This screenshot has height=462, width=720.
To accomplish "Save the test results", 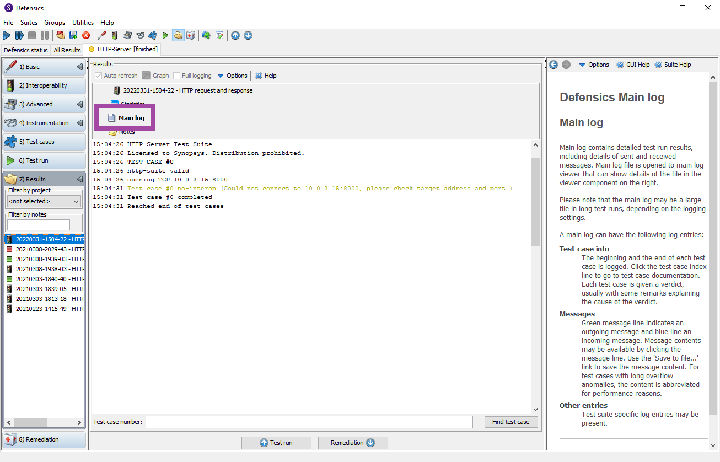I will [x=73, y=35].
